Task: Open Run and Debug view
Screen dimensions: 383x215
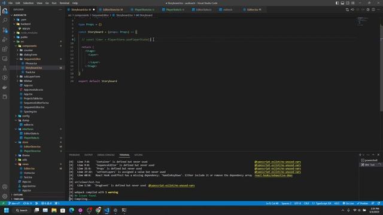Action: [5, 39]
